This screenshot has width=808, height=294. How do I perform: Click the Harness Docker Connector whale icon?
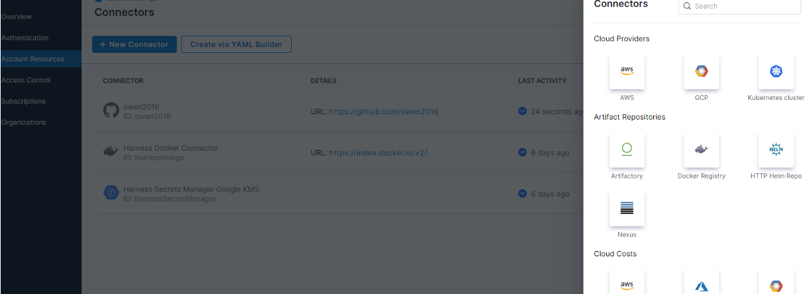pyautogui.click(x=111, y=152)
